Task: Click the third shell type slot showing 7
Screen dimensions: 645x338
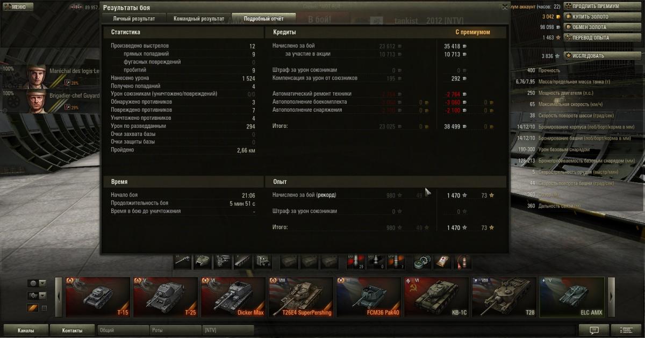Action: coord(396,261)
